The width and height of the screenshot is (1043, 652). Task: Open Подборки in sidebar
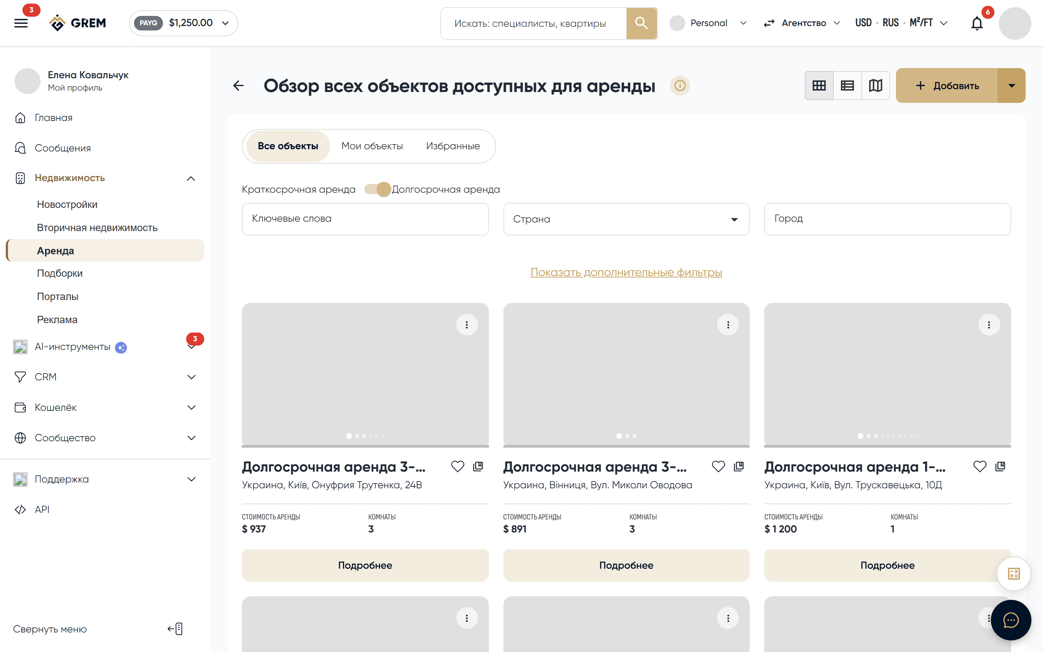60,273
